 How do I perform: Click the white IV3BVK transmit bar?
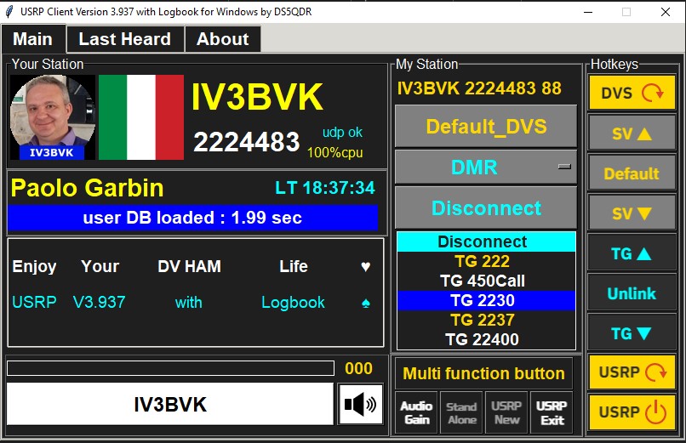coord(169,404)
